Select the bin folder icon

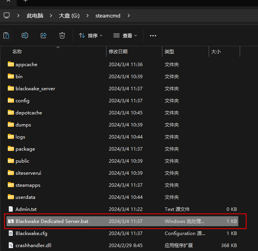[x=11, y=76]
